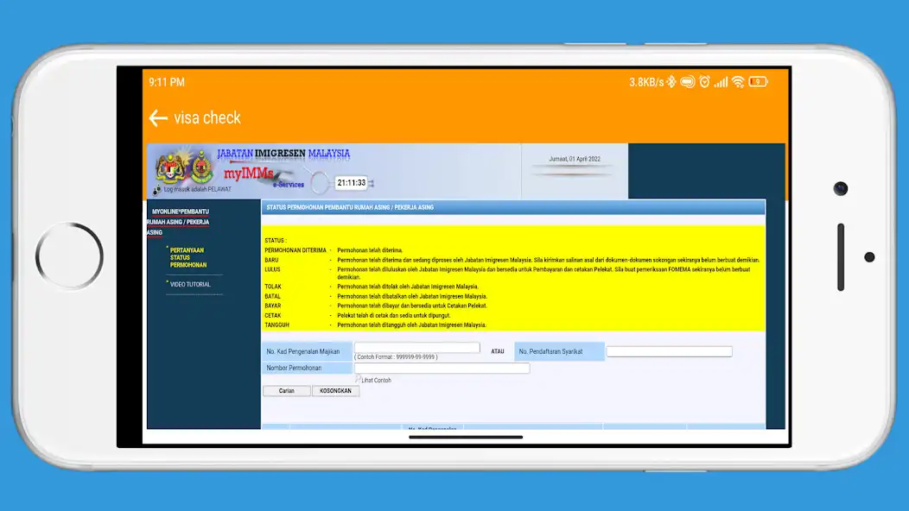Viewport: 909px width, 511px height.
Task: Open the Video Tutorial menu item
Action: click(190, 285)
